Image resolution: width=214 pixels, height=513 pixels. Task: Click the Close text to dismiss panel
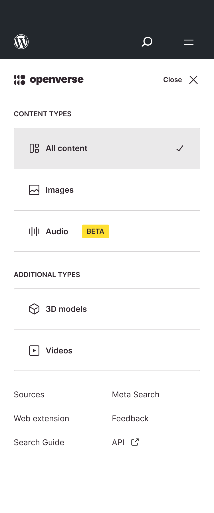pyautogui.click(x=172, y=80)
